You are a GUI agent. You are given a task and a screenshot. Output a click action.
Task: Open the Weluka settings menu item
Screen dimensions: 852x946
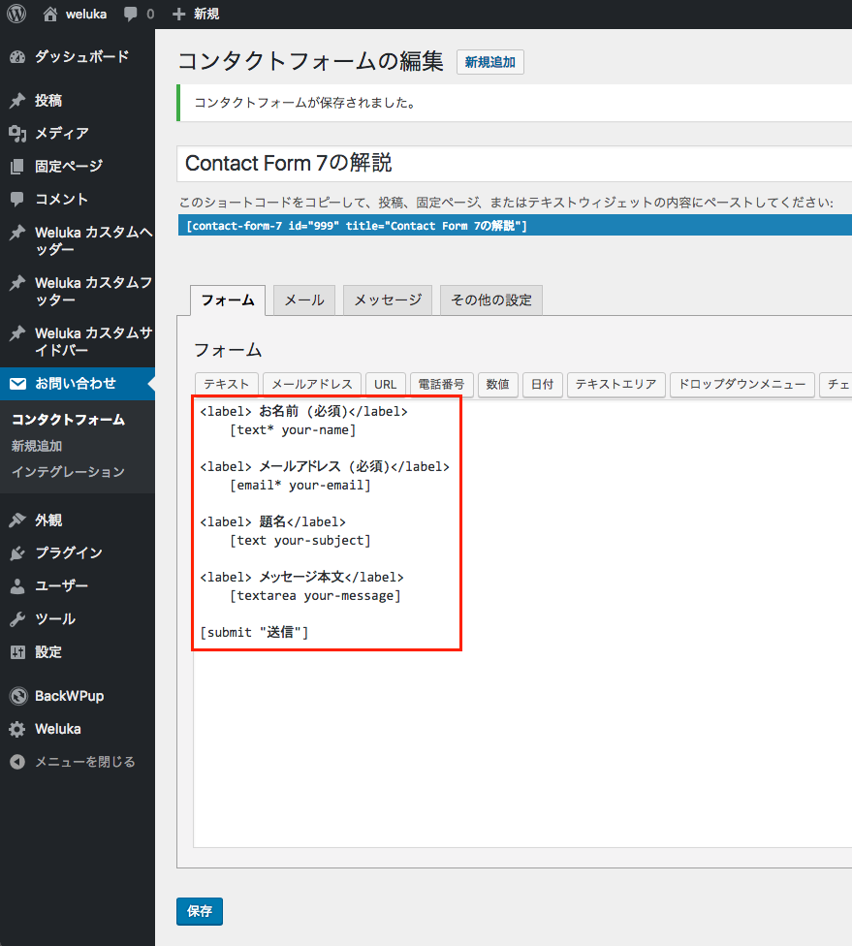click(x=58, y=730)
